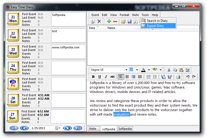Insert a numbered list
Viewport: 207px width, 139px height.
149,77
